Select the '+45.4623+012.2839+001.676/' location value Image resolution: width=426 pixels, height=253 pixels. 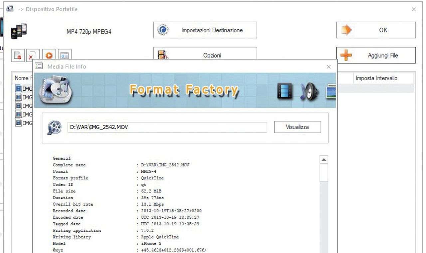[174, 250]
